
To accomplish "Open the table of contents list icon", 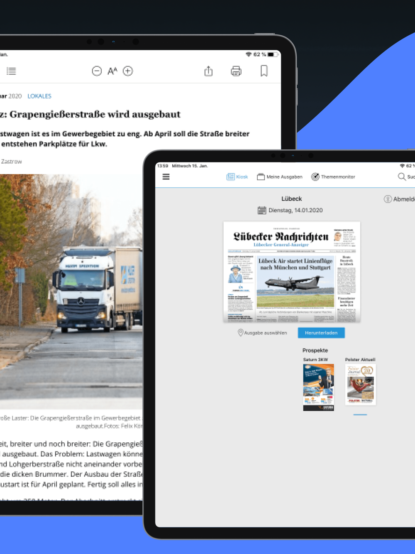I will coord(11,71).
